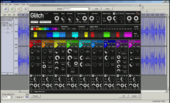This screenshot has width=170, height=103.
Task: Select band-pass peak shape in Master Filter
Action: 121,14
